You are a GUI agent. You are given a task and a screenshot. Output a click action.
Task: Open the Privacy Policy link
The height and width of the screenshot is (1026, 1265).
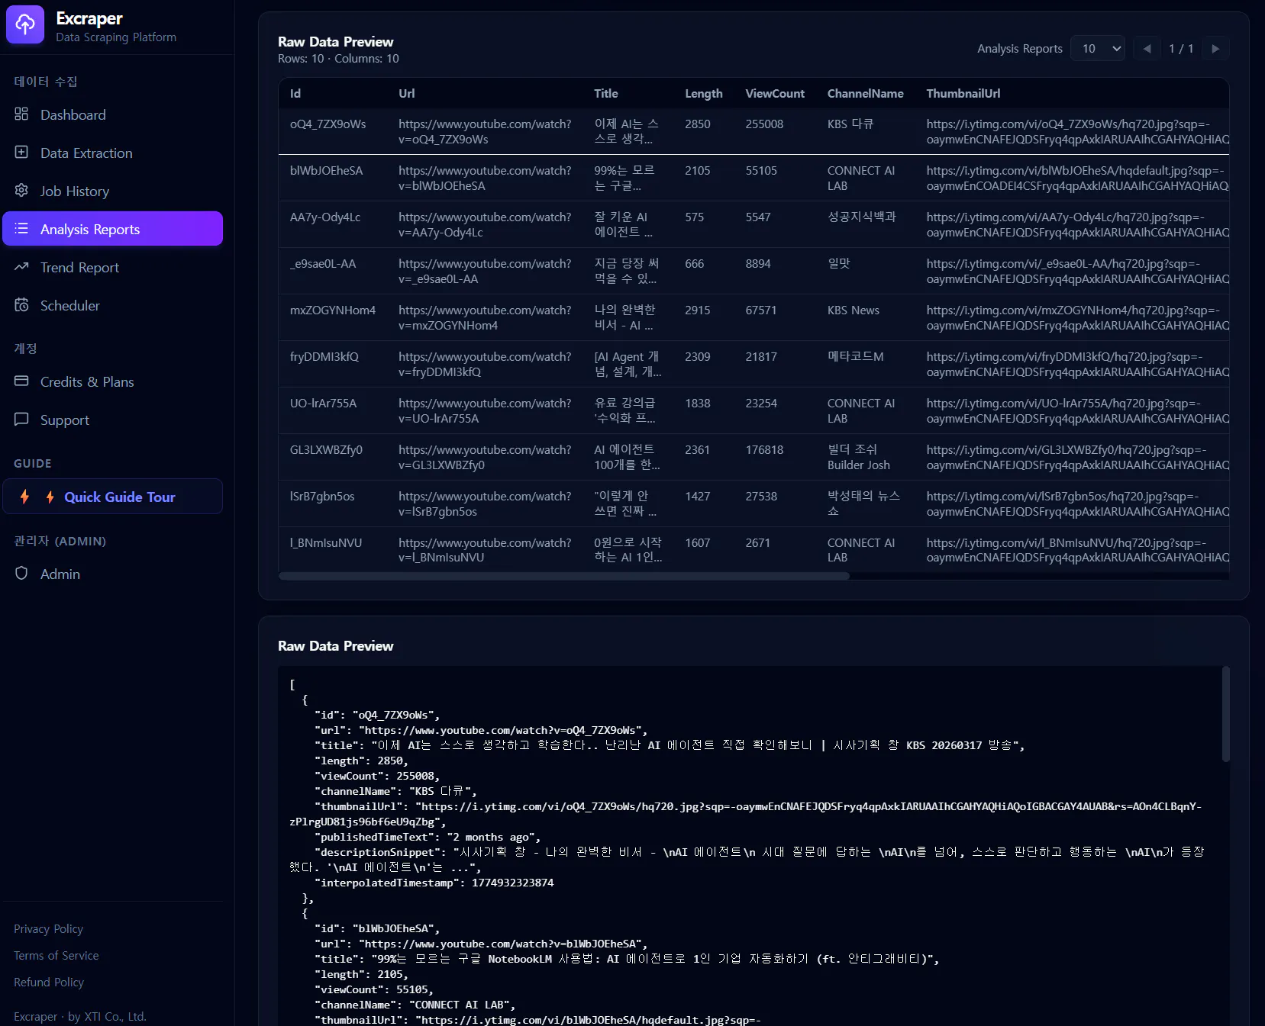(x=48, y=929)
